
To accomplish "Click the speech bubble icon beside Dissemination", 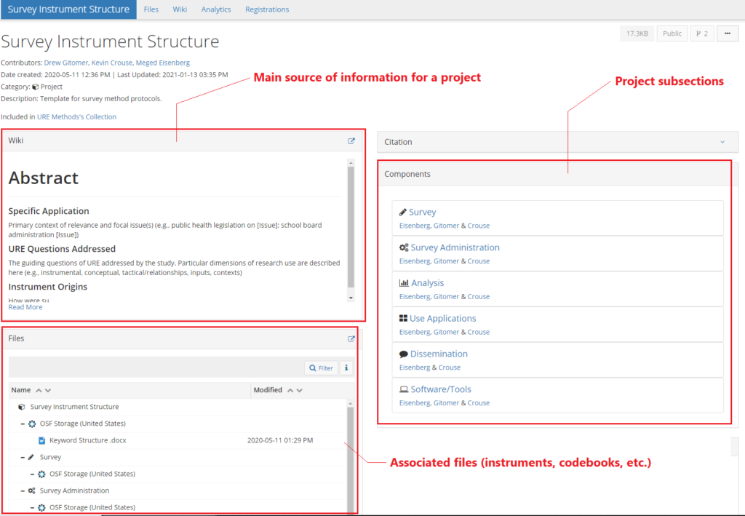I will [x=403, y=354].
